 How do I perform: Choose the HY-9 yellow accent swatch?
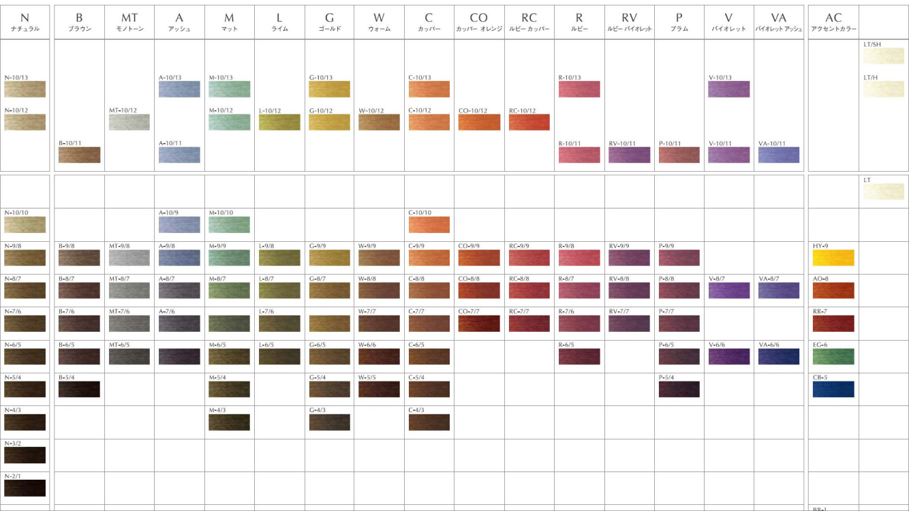[833, 258]
